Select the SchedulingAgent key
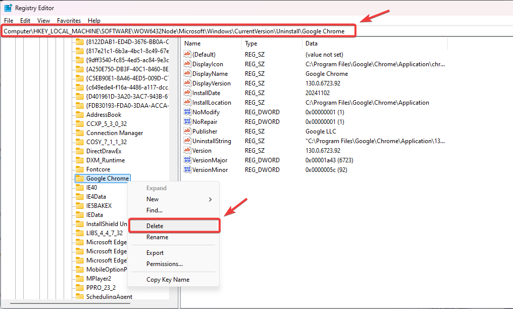513x309 pixels. (x=109, y=296)
